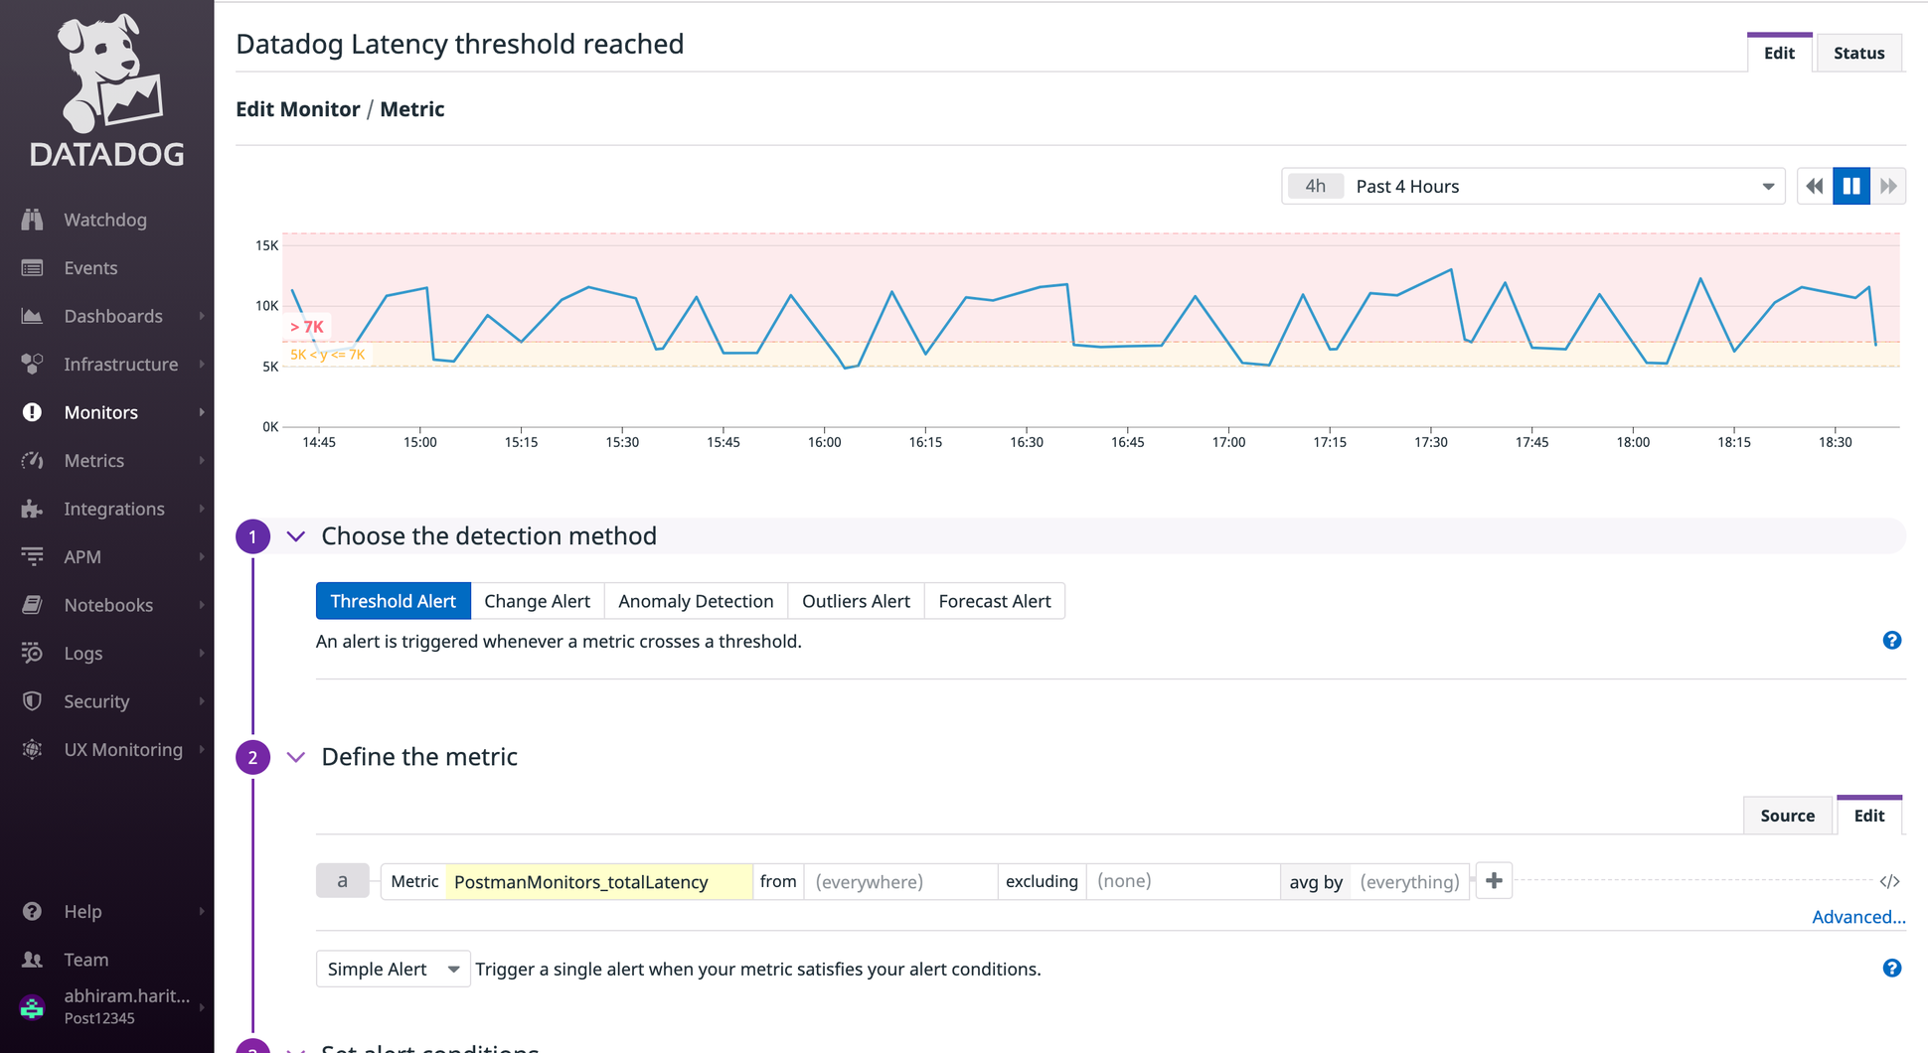Expand the Integrations submenu arrow

pyautogui.click(x=202, y=509)
